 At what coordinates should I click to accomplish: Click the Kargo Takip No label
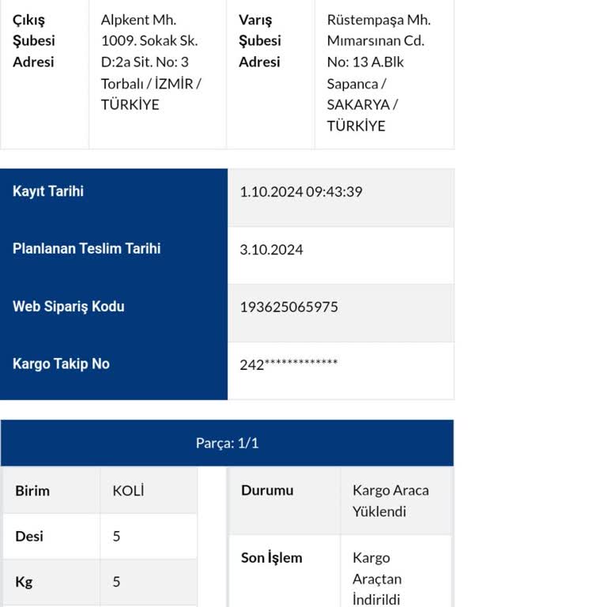coord(61,364)
